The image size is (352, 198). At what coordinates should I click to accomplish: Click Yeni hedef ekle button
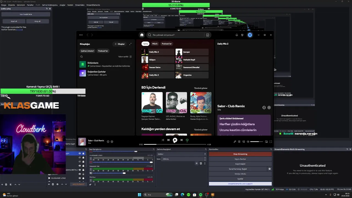click(26, 14)
